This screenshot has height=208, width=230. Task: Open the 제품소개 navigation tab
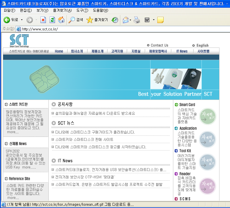tap(97, 51)
